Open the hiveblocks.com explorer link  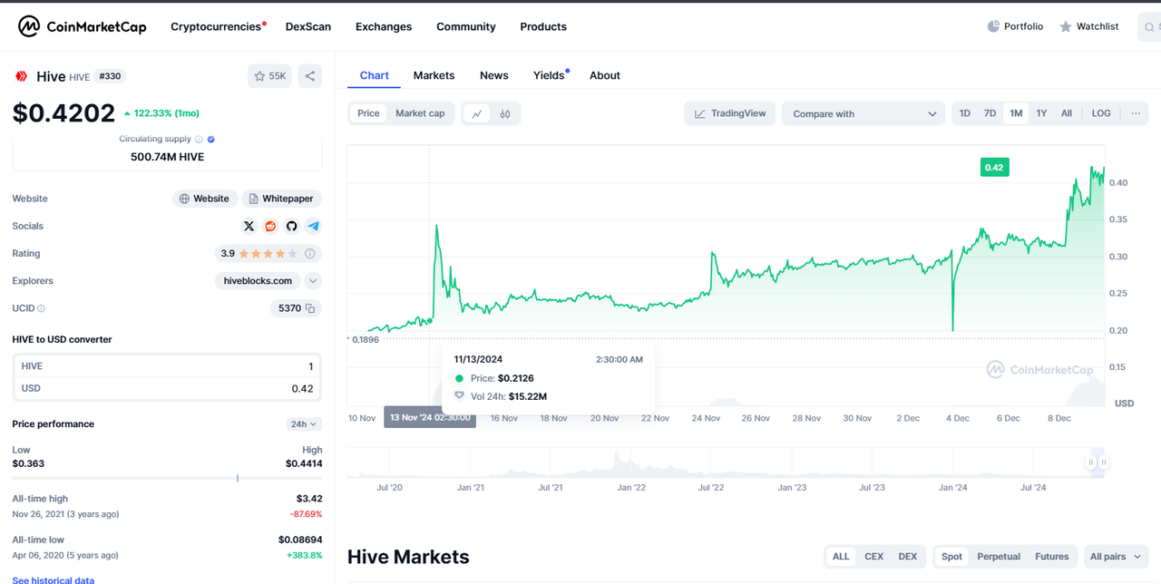(x=258, y=281)
